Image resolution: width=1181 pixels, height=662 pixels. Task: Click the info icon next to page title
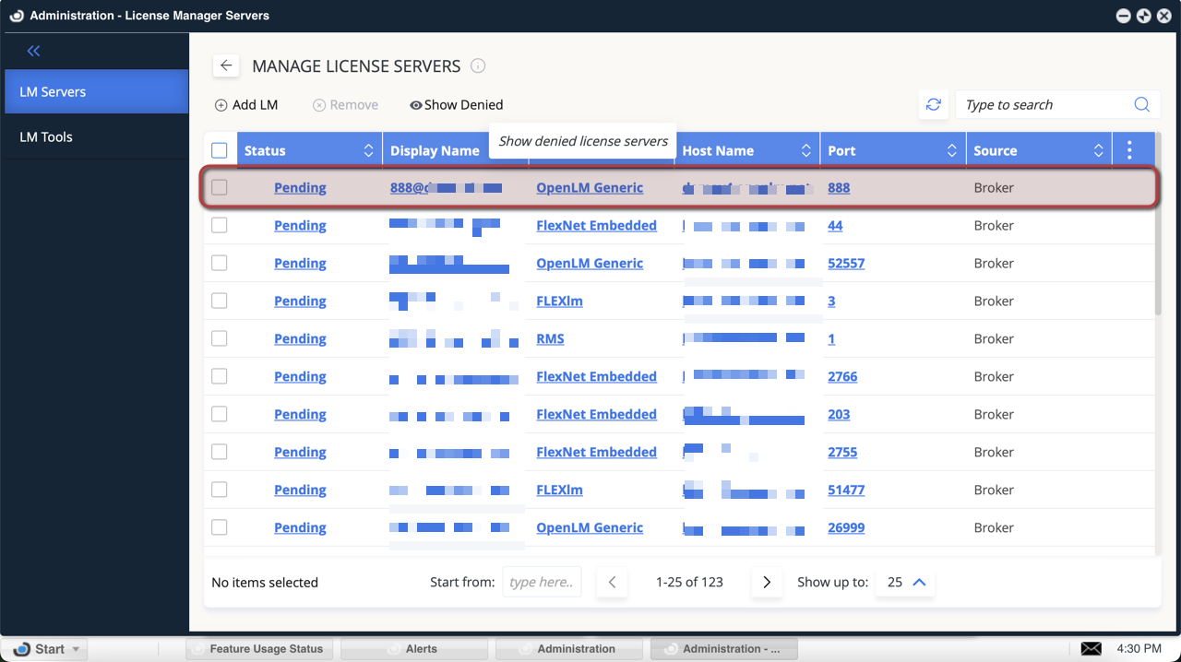coord(478,66)
